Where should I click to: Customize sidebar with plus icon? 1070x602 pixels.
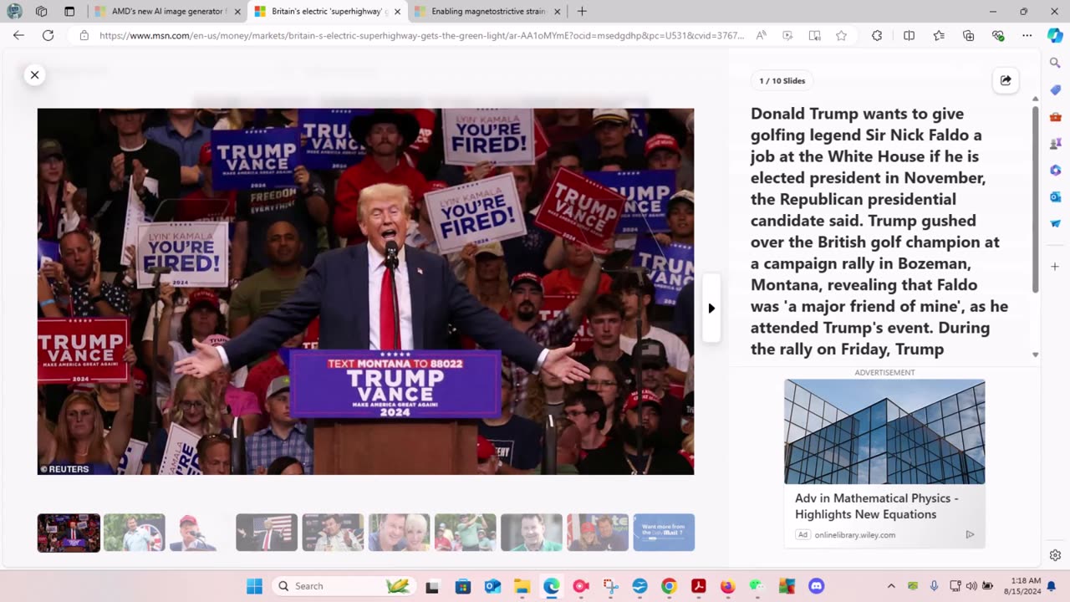[1055, 267]
